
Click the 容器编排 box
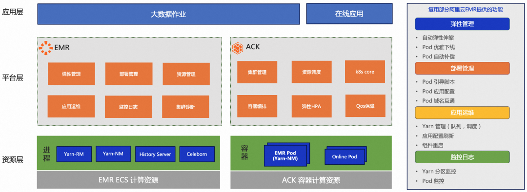257,106
